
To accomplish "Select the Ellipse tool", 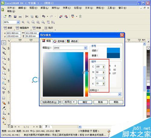I will [x=4, y=78].
